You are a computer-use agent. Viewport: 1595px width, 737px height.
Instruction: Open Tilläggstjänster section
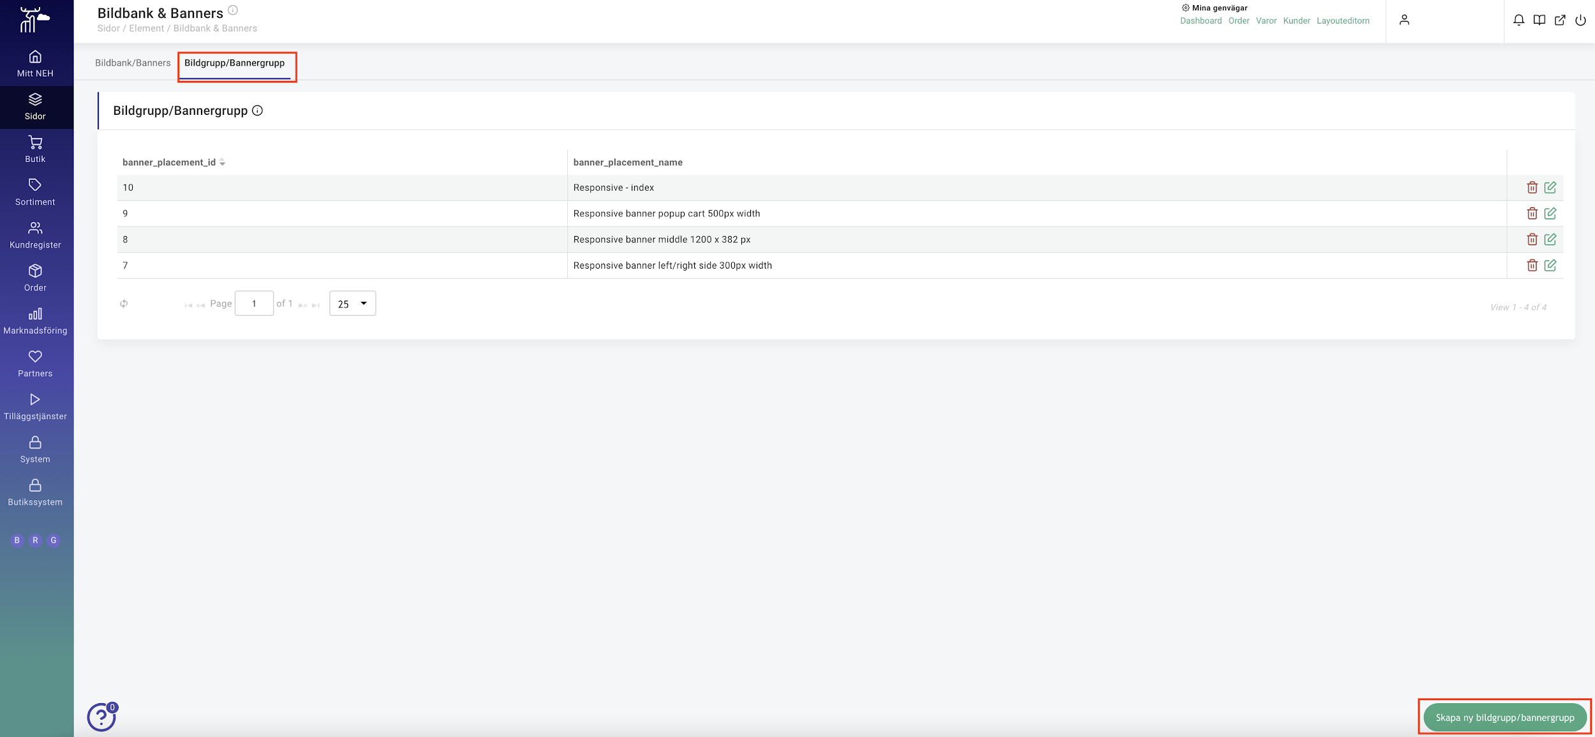pyautogui.click(x=36, y=406)
